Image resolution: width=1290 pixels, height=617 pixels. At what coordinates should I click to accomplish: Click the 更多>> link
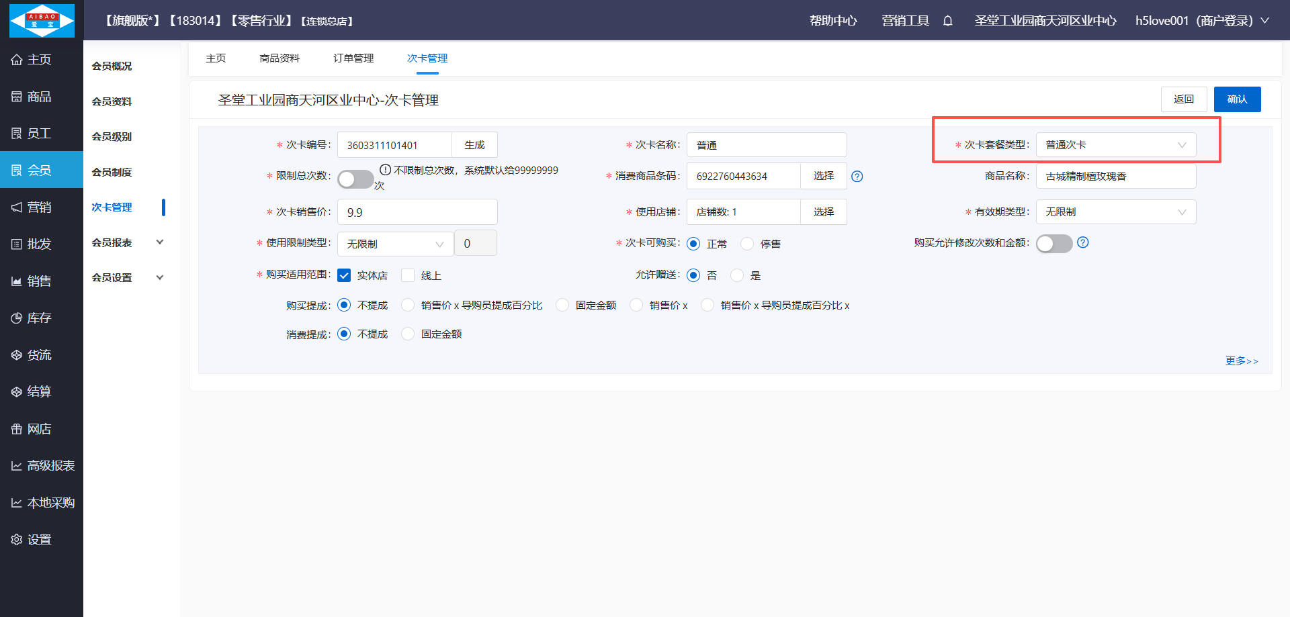pos(1241,361)
